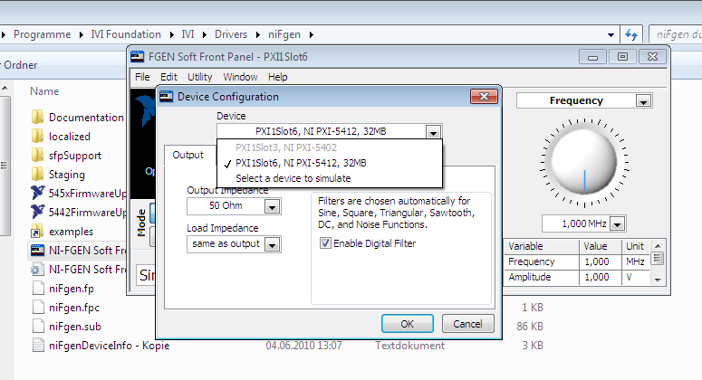Choose PXI1Slot6, NI PXI-5412, 32MB list entry
This screenshot has height=380, width=702.
pos(330,163)
